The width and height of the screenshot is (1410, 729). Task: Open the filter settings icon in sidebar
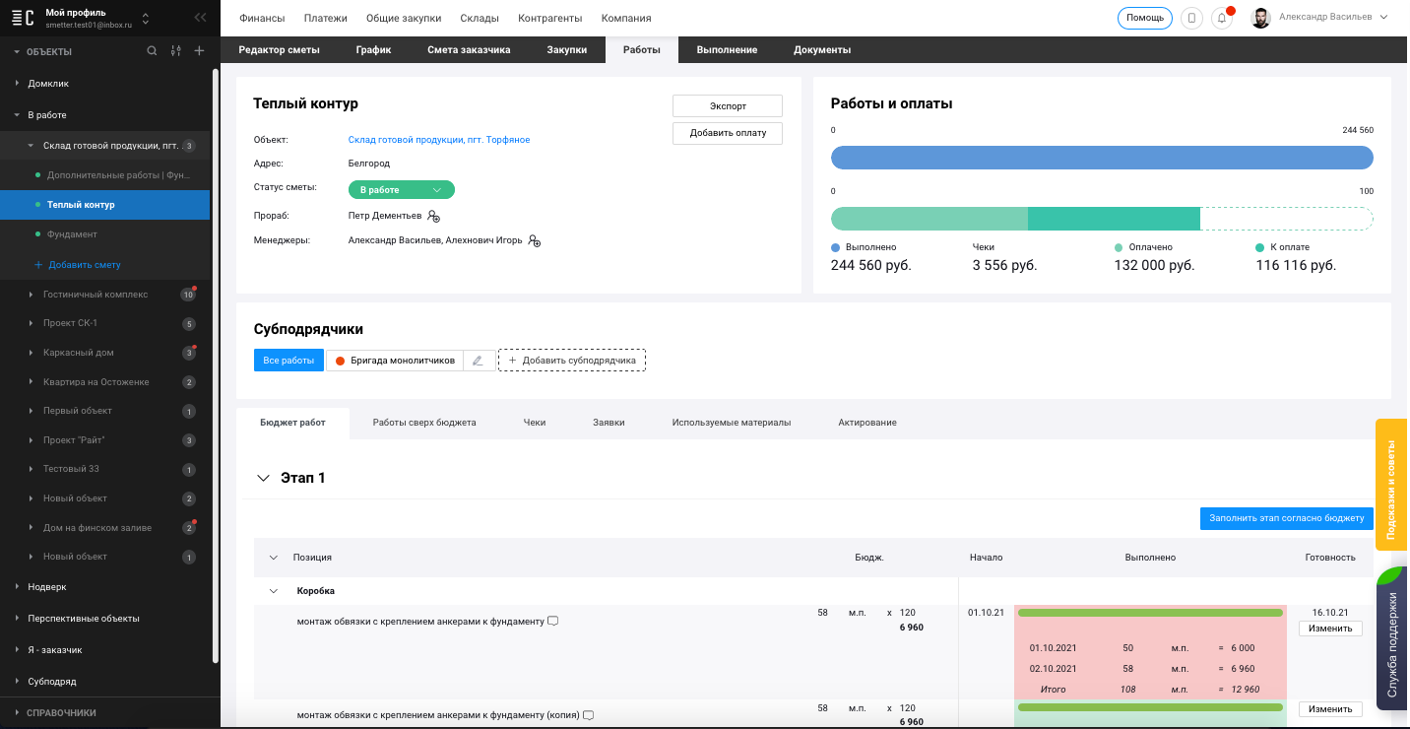coord(175,51)
